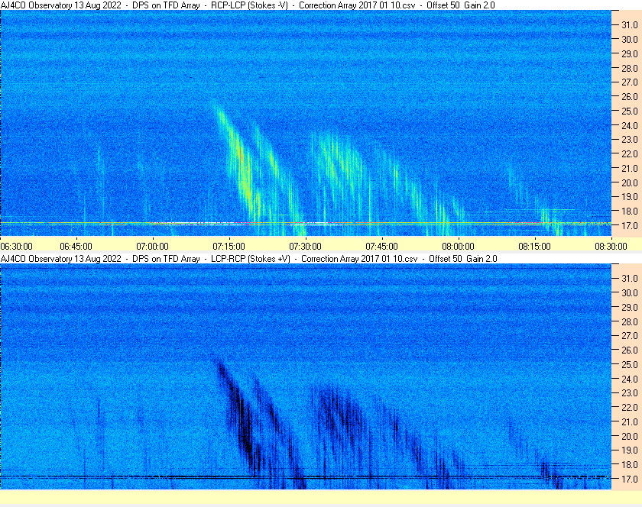Click the 06:45:00 time axis label

click(76, 247)
